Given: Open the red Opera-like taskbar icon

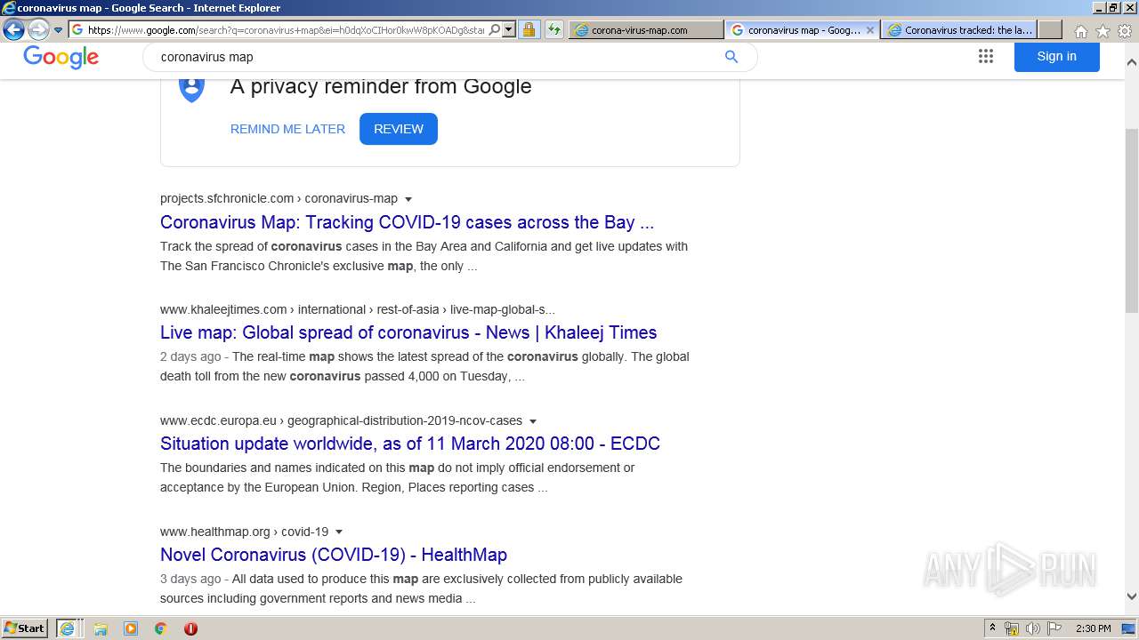Looking at the screenshot, I should click(x=190, y=628).
